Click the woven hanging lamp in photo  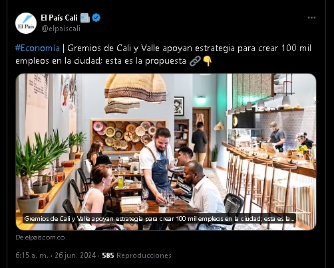pyautogui.click(x=135, y=93)
